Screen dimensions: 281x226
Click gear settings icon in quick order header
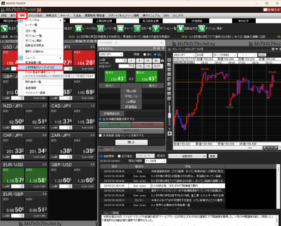pyautogui.click(x=155, y=49)
